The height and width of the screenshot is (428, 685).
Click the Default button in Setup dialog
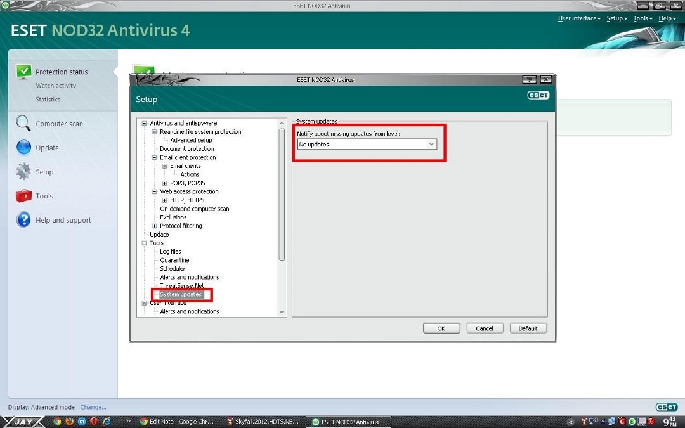(x=528, y=328)
